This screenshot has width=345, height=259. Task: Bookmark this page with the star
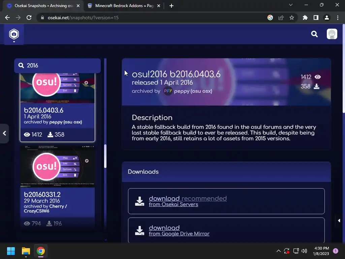(292, 18)
